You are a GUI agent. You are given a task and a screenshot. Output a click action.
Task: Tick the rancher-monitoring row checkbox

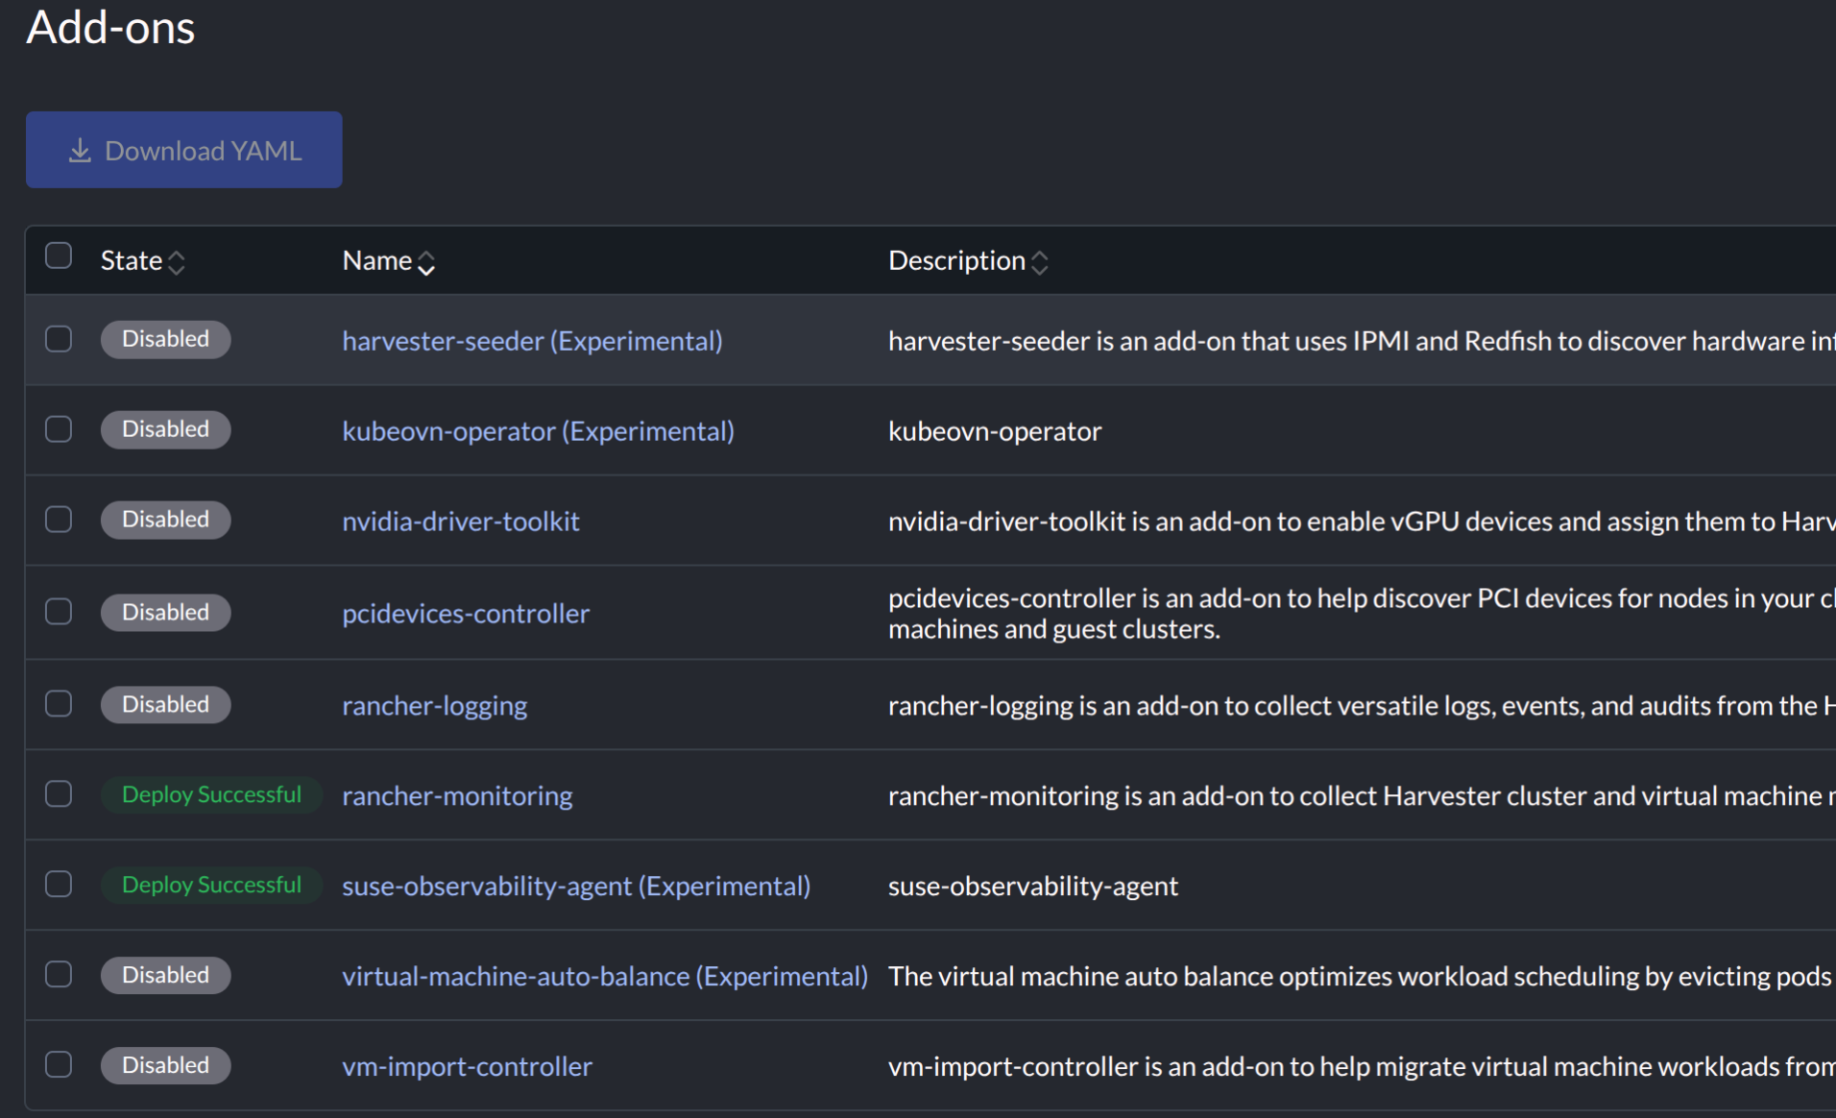59,794
